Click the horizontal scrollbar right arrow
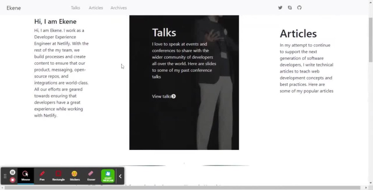Image resolution: width=373 pixels, height=190 pixels. point(367,188)
